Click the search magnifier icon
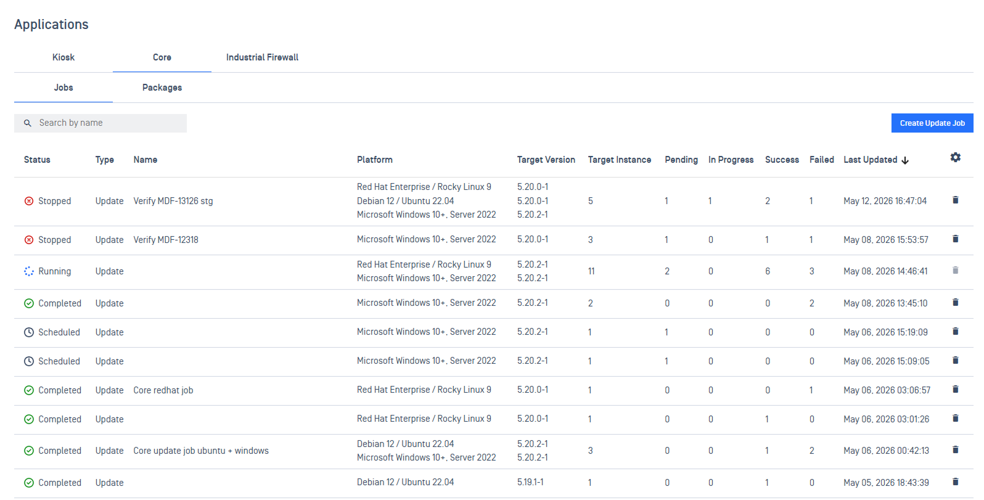The height and width of the screenshot is (500, 984). pos(28,123)
